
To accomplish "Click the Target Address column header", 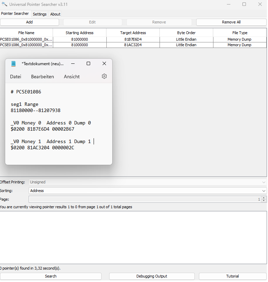I will [133, 33].
